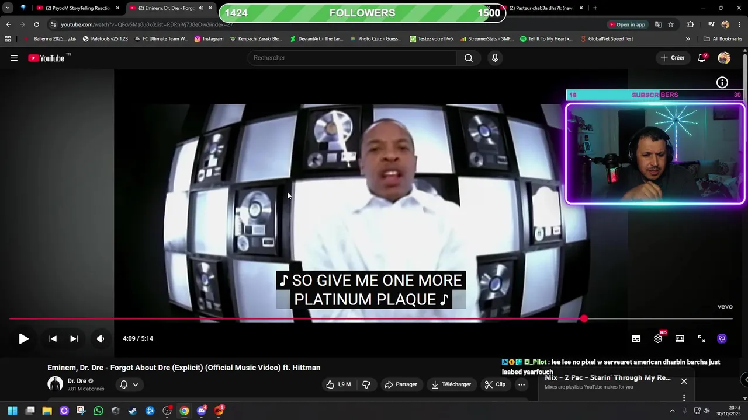Open Mix playlist three-dot options
This screenshot has height=420, width=748.
click(684, 398)
